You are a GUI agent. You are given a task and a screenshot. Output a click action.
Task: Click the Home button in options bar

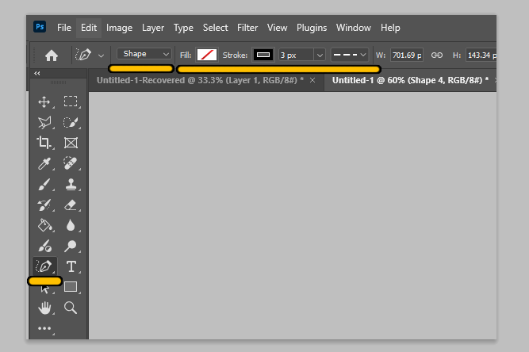point(52,55)
